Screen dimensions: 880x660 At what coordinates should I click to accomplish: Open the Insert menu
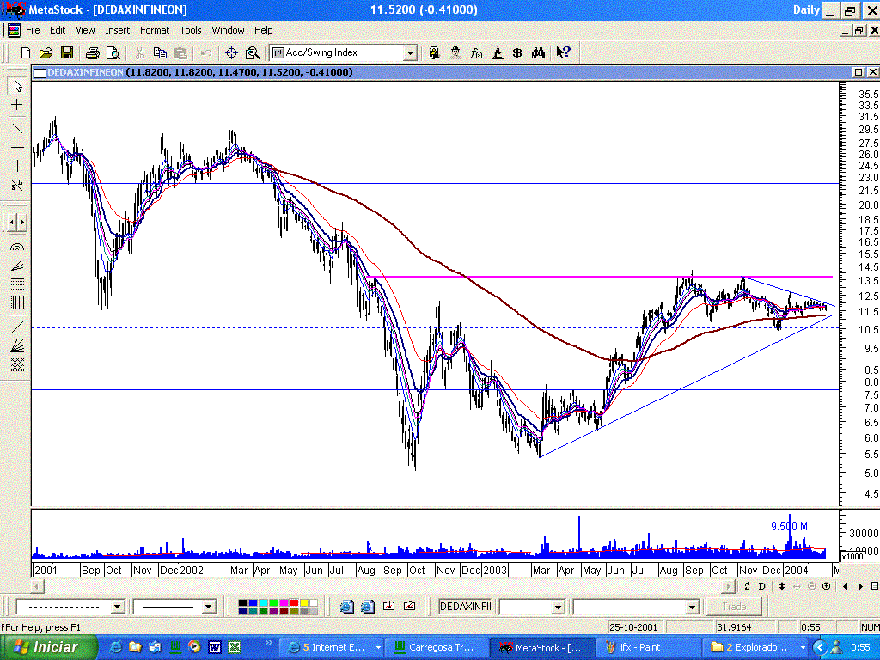click(117, 30)
